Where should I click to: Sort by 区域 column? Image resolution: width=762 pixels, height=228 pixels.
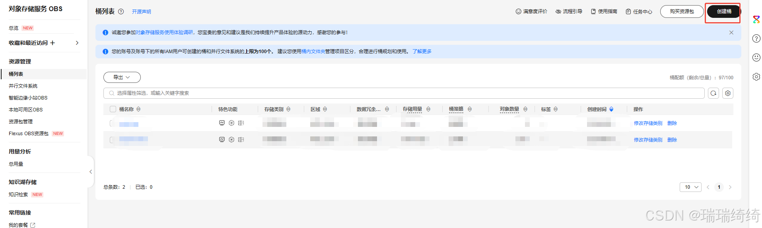(x=325, y=109)
